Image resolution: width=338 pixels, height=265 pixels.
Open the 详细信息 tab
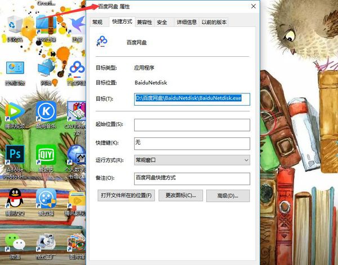186,22
